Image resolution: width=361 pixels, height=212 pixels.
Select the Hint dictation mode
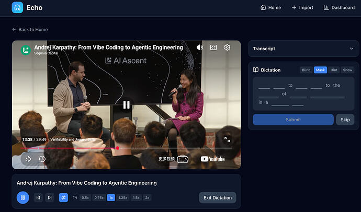click(334, 70)
